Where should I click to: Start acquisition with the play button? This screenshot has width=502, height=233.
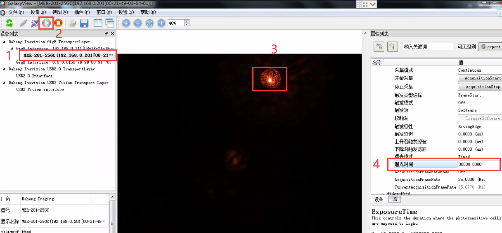coord(47,23)
